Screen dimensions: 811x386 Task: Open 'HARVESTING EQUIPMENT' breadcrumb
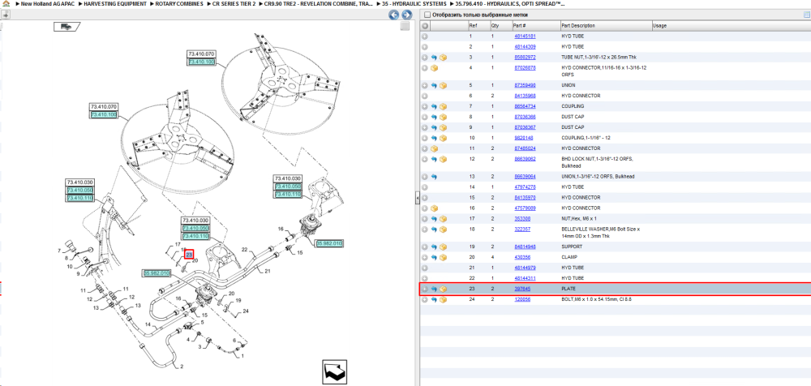(x=115, y=3)
